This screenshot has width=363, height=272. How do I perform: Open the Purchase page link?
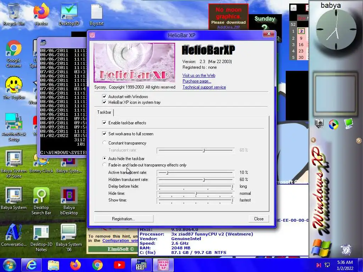tap(197, 81)
